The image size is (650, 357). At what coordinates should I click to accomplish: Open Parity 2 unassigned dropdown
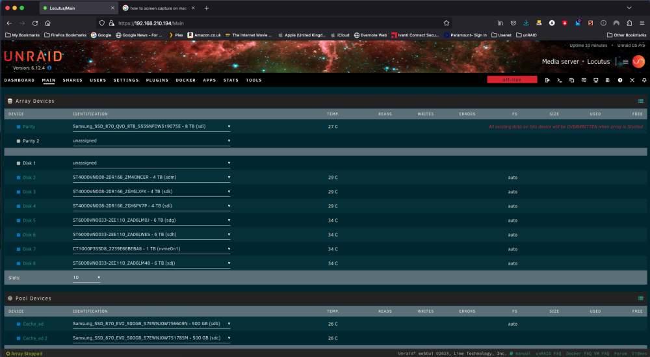point(151,141)
